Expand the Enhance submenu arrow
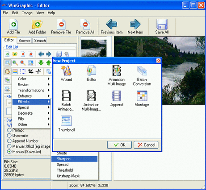This screenshot has height=190, width=206. (49, 96)
